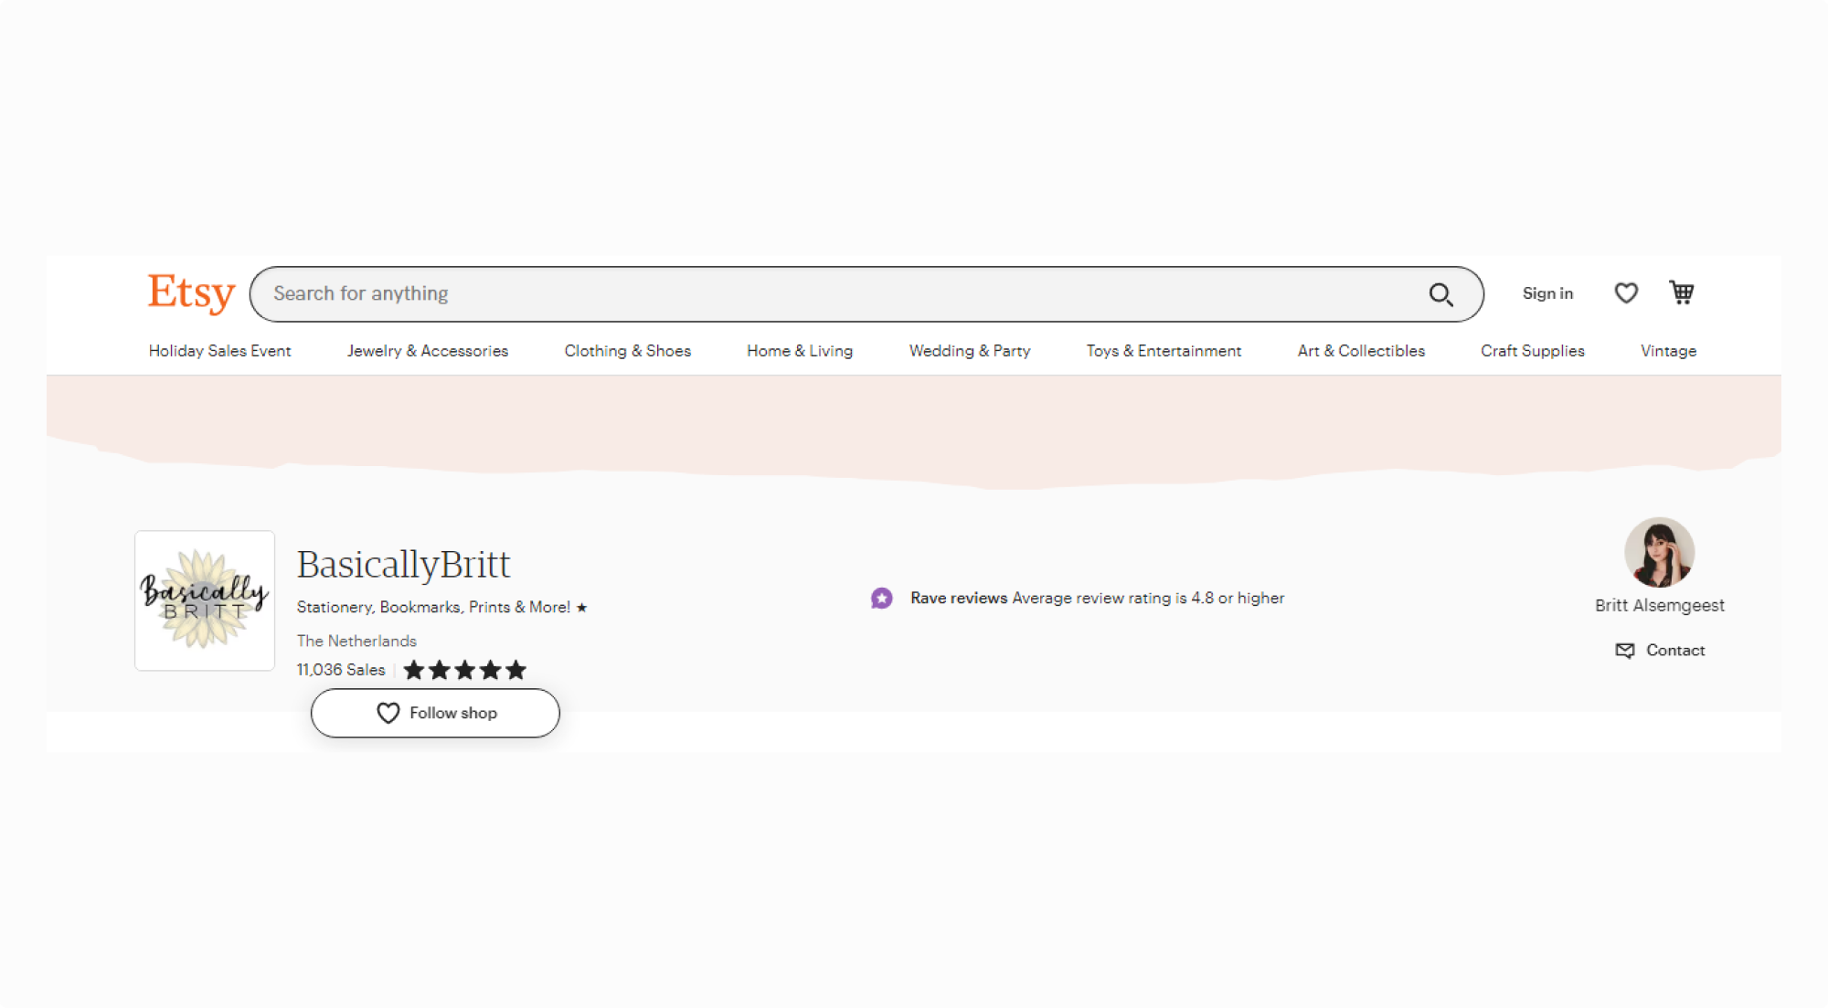Click Britt Alsemgeest's profile photo

pos(1659,553)
